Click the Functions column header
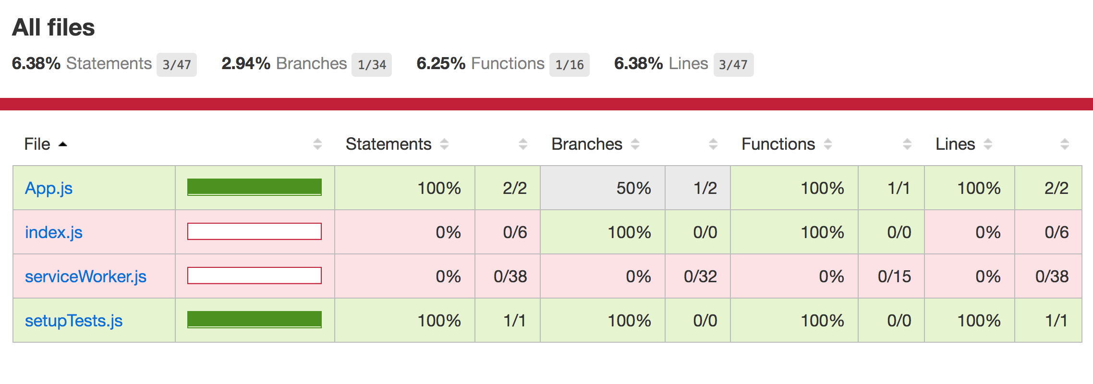 coord(778,144)
